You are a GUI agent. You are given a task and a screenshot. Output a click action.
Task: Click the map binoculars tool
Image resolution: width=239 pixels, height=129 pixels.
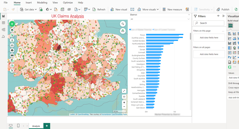tap(12, 45)
